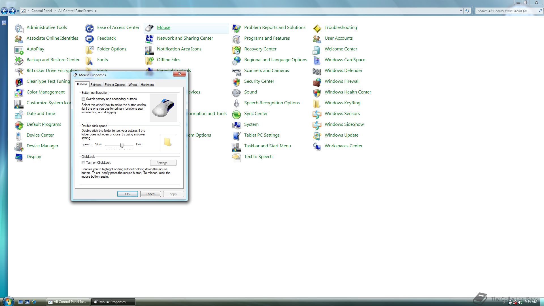Open the Default Programs icon
This screenshot has width=544, height=306.
(19, 125)
